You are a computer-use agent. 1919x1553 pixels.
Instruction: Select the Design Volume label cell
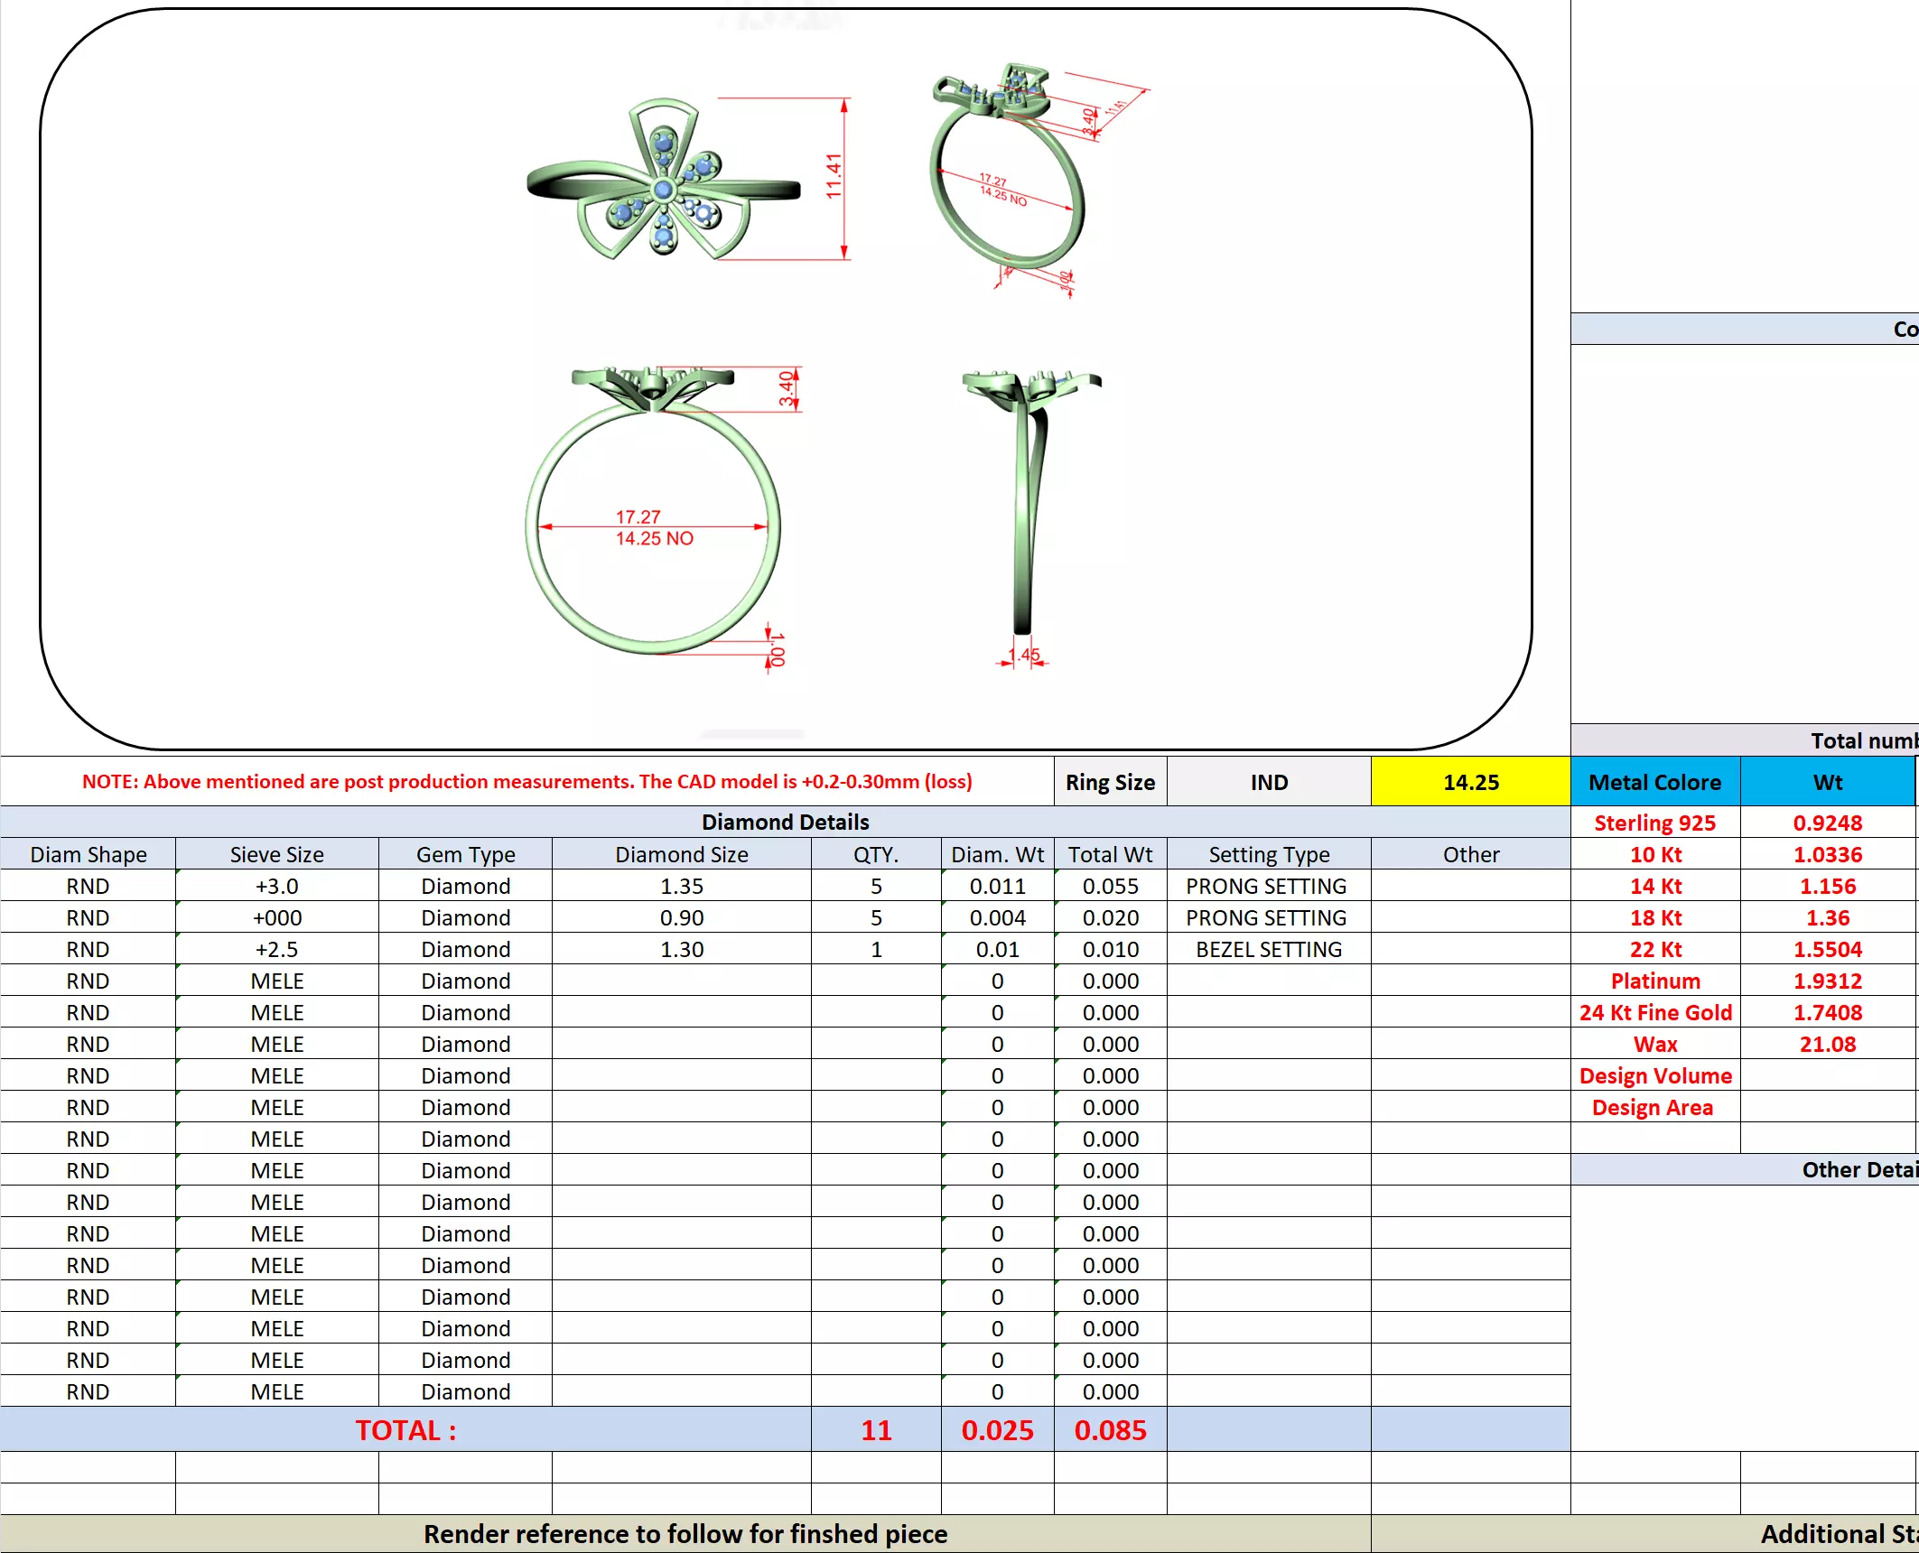pos(1654,1075)
